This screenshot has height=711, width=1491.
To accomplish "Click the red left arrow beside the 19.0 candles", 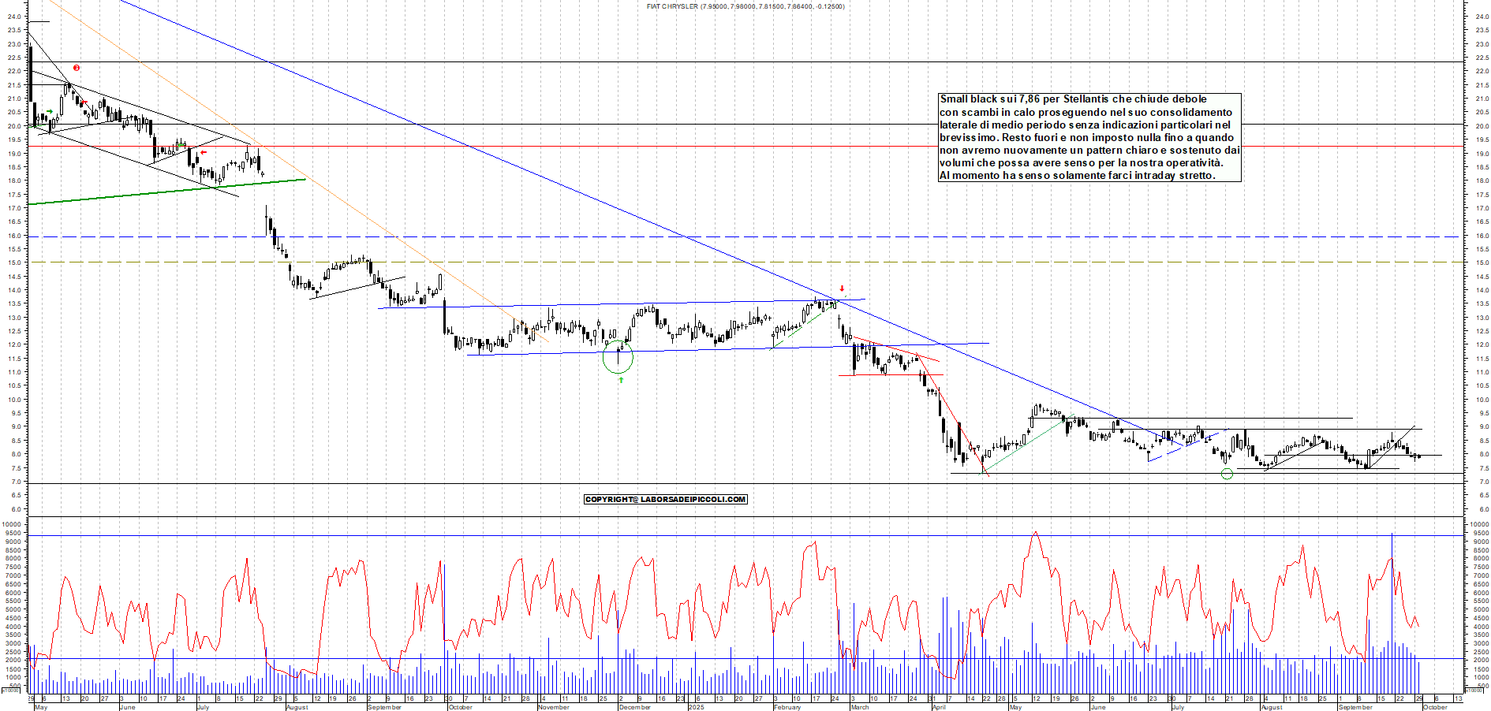I will pos(204,153).
